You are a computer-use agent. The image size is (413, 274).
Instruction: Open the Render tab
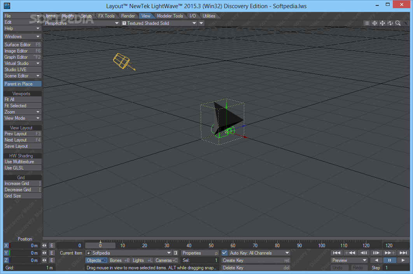click(128, 16)
